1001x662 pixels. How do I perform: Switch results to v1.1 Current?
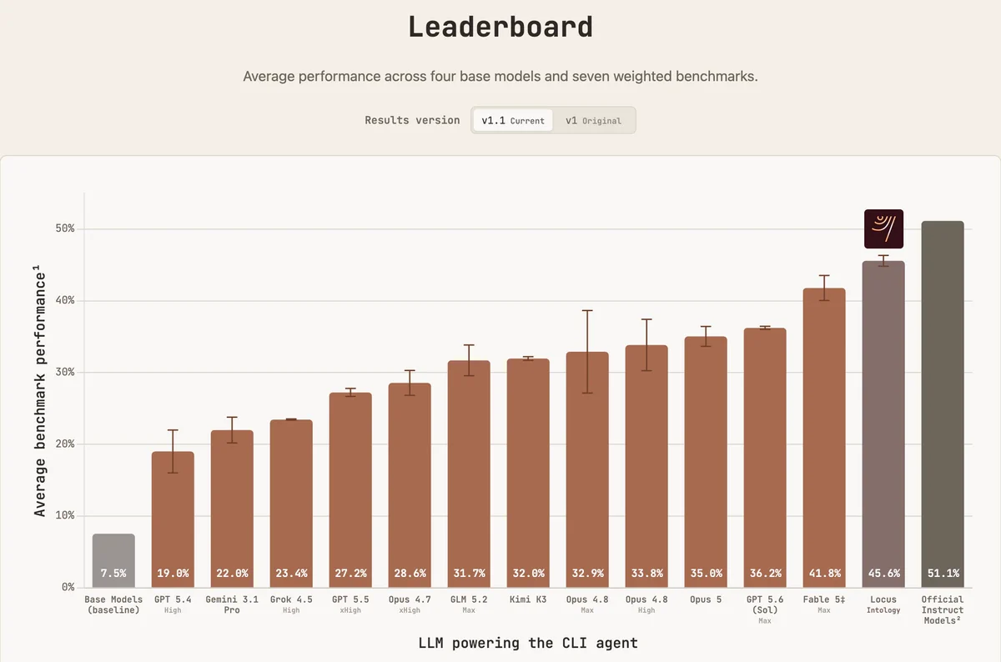pyautogui.click(x=512, y=120)
